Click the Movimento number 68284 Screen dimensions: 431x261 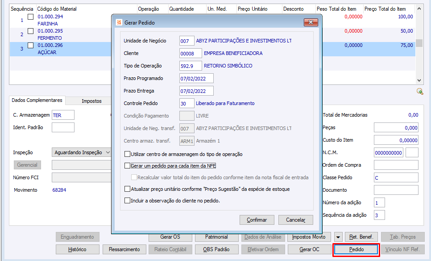pos(59,190)
